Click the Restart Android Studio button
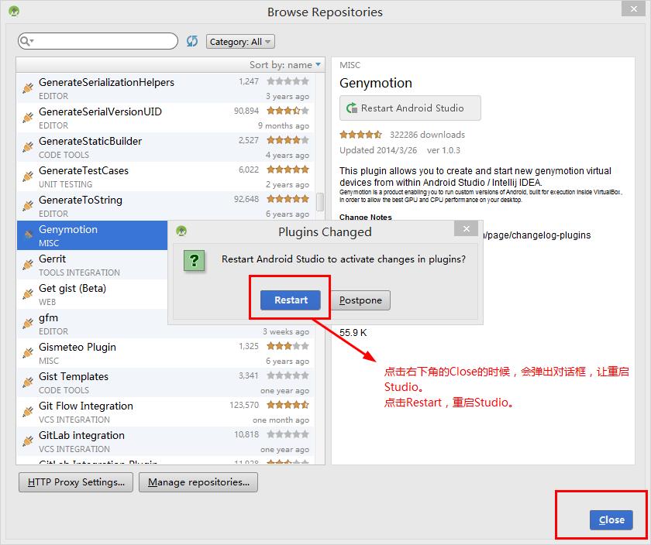The image size is (651, 545). pos(410,108)
